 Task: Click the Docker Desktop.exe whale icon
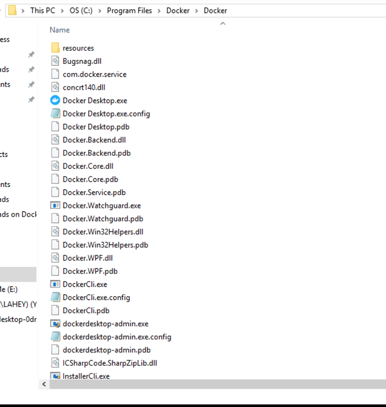55,101
